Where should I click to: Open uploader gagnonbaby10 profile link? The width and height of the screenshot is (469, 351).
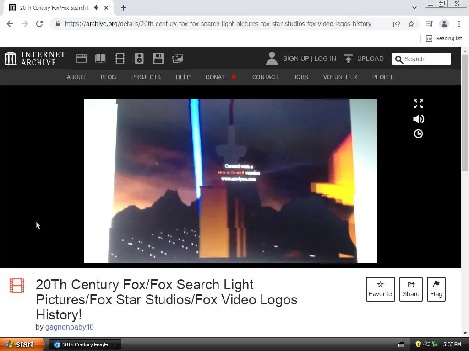70,327
